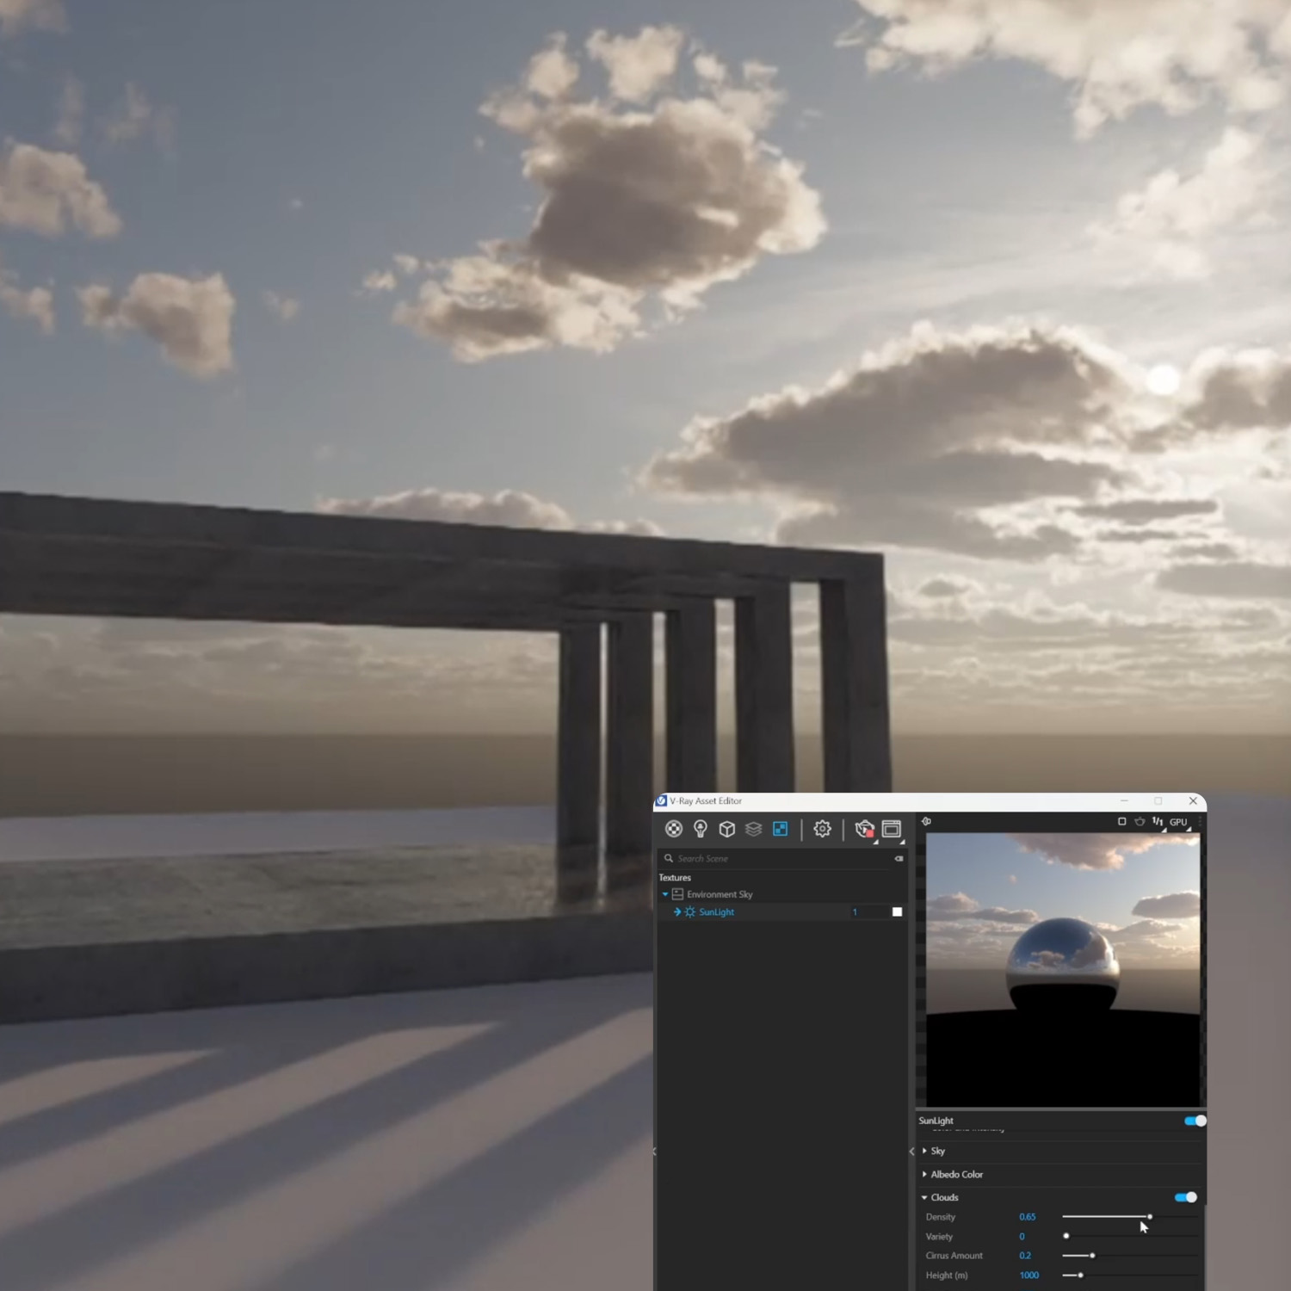Click the Variety value 0
1291x1291 pixels.
(x=1022, y=1236)
